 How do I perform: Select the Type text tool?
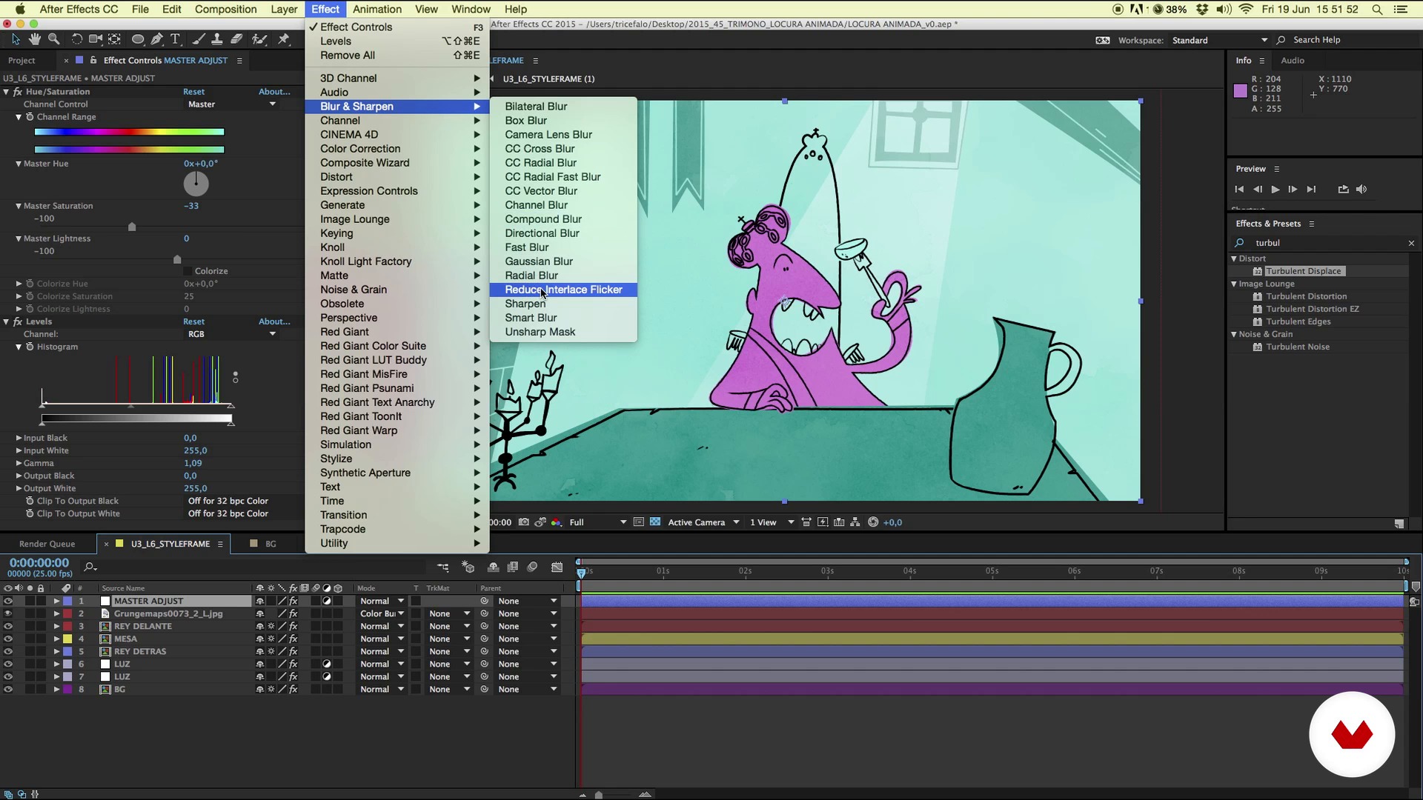pyautogui.click(x=176, y=39)
